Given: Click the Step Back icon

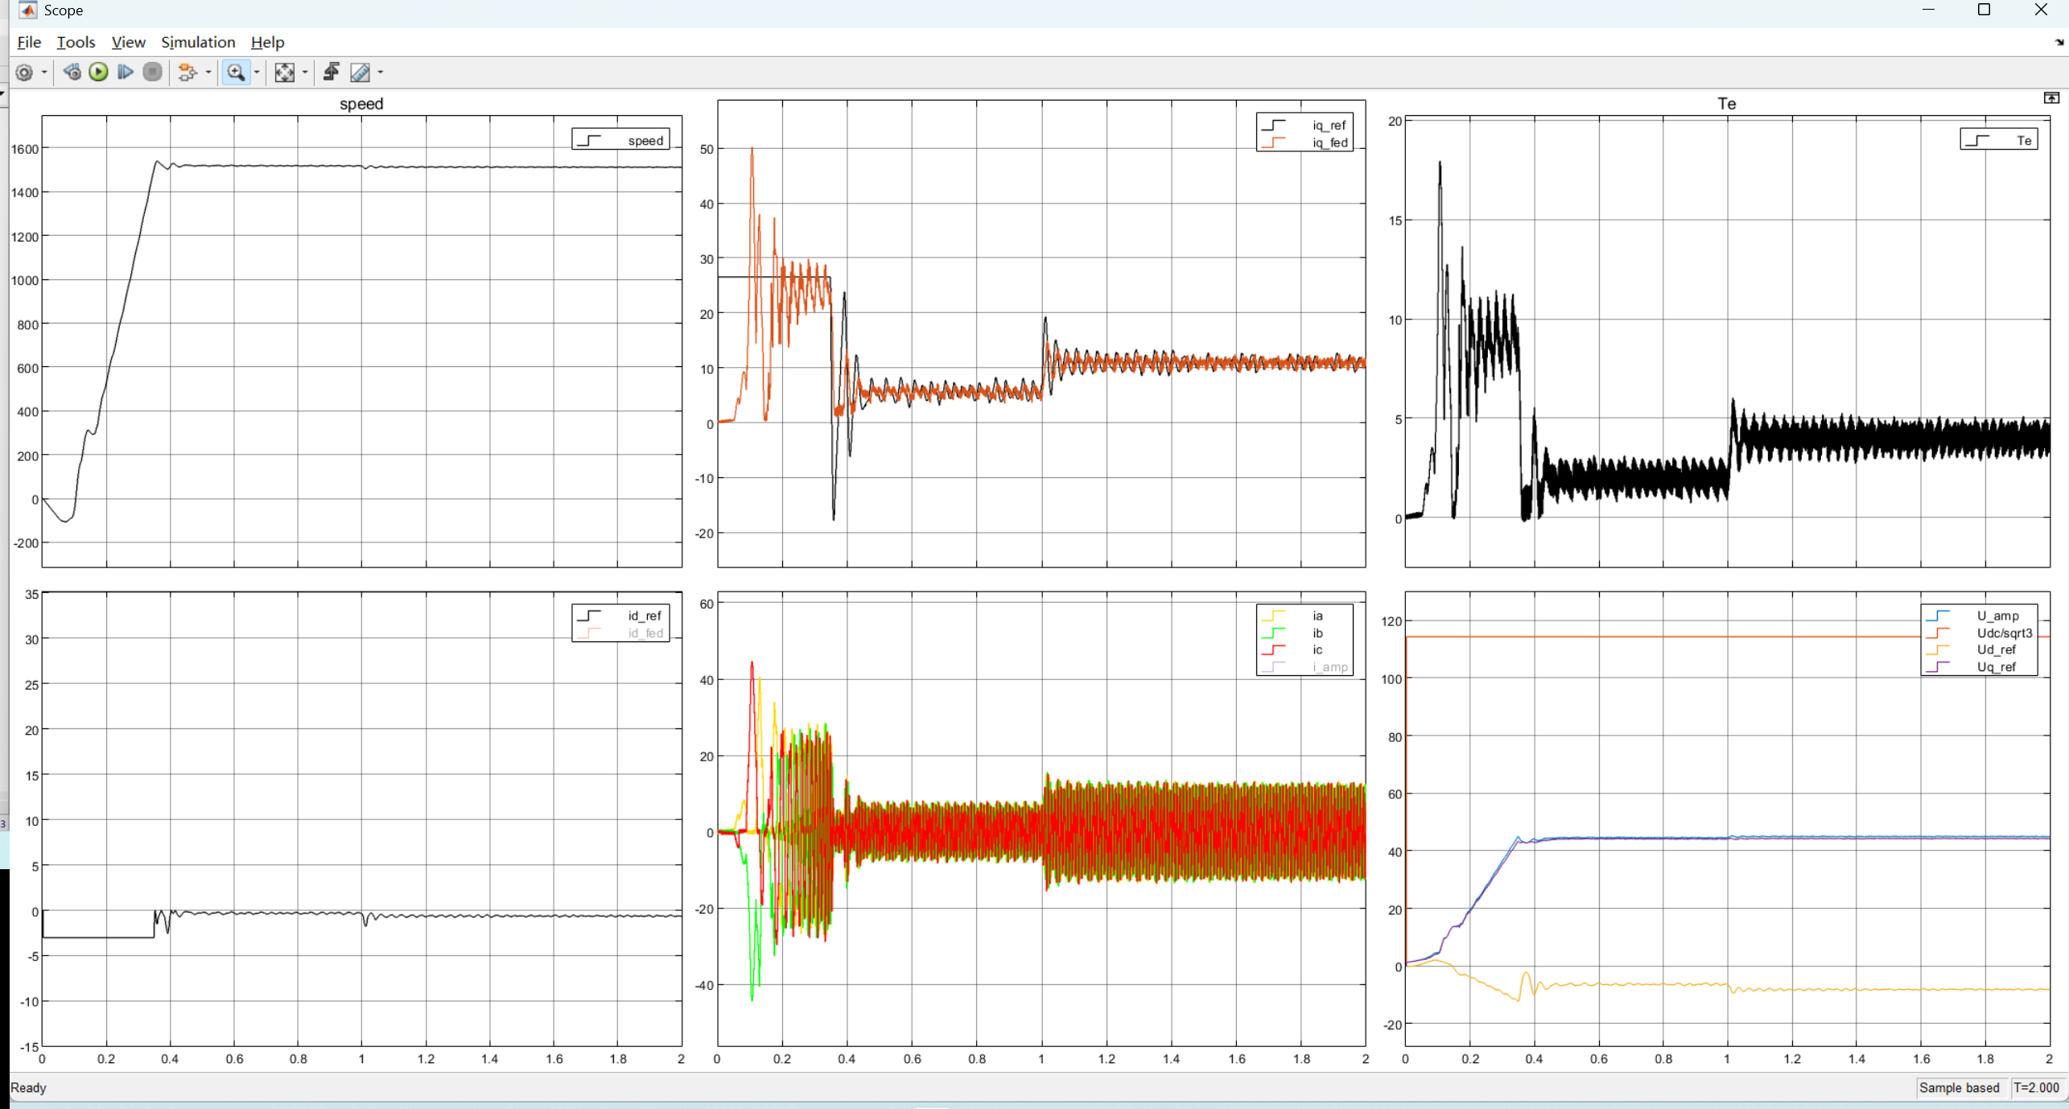Looking at the screenshot, I should pos(72,72).
